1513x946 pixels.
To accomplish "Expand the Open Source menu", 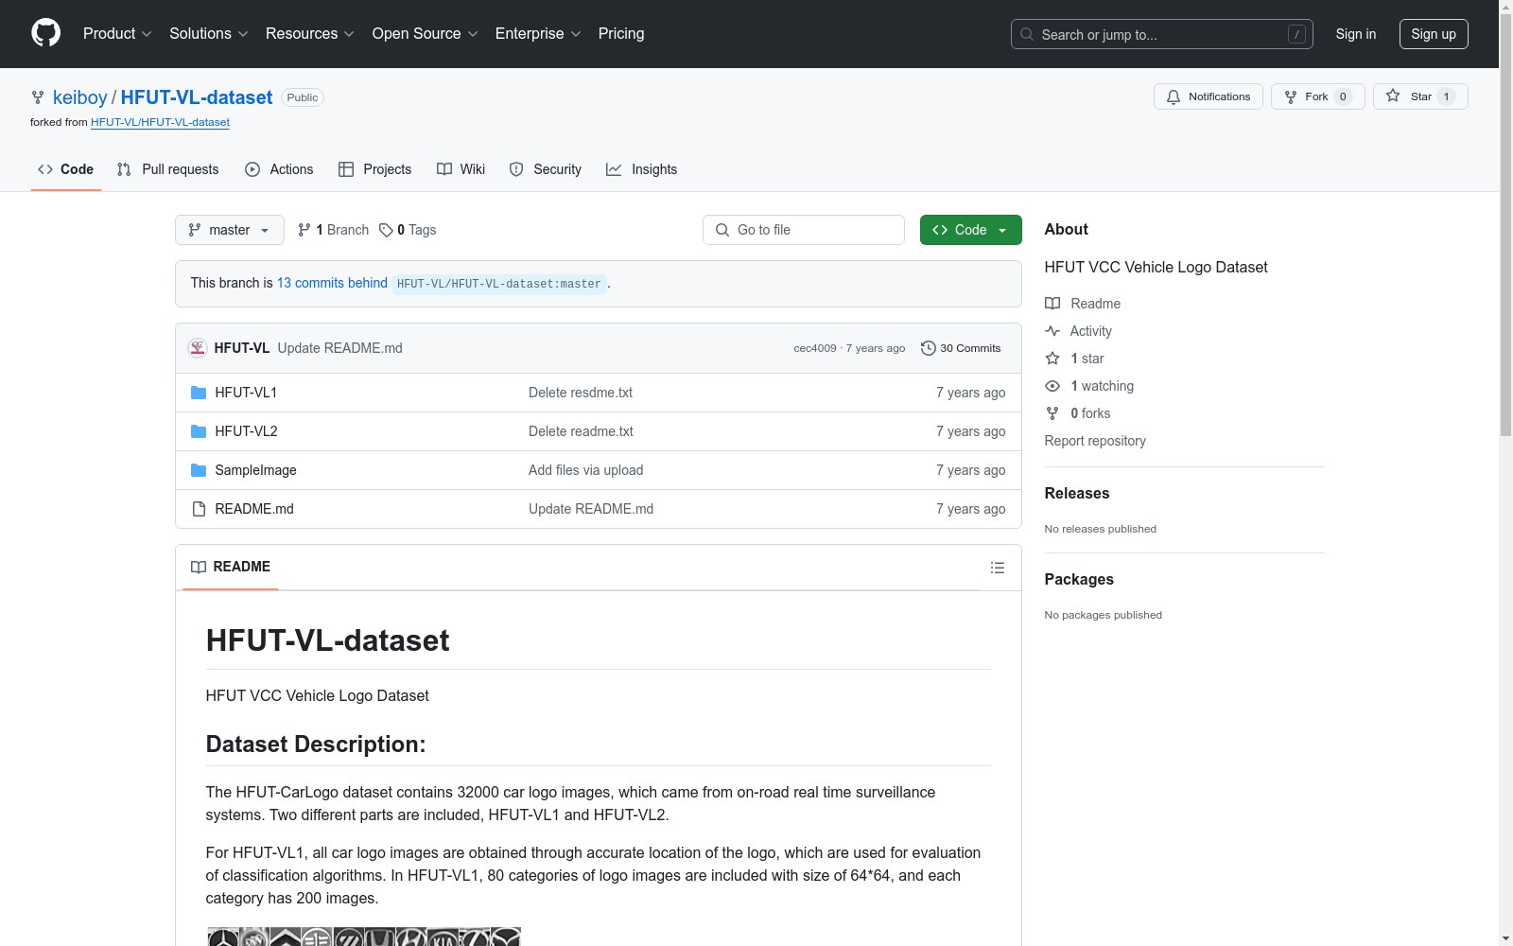I will [x=426, y=34].
